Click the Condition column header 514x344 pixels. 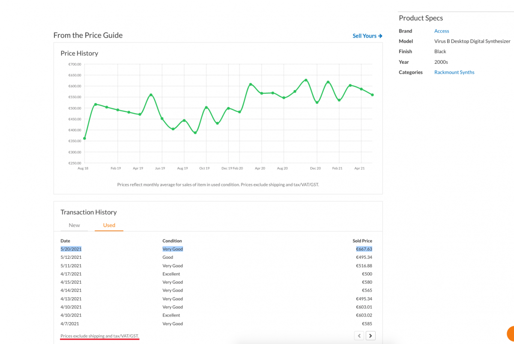[172, 241]
